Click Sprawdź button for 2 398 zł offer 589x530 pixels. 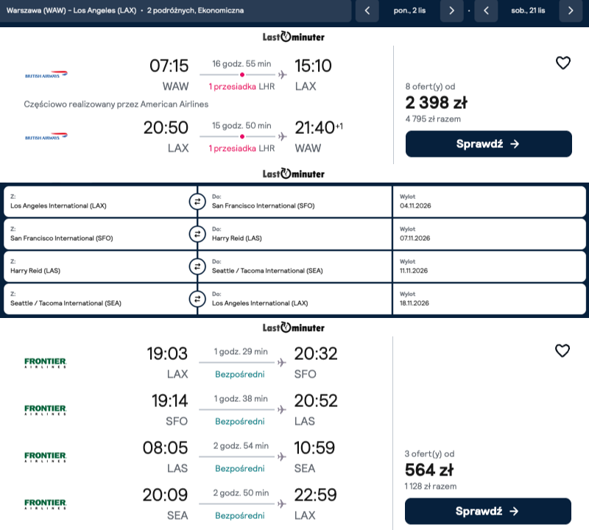tap(488, 144)
